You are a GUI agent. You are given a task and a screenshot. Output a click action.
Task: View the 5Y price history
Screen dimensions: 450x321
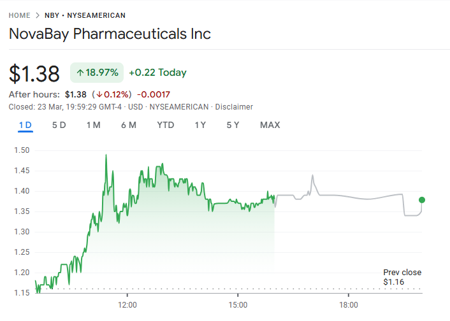point(233,125)
